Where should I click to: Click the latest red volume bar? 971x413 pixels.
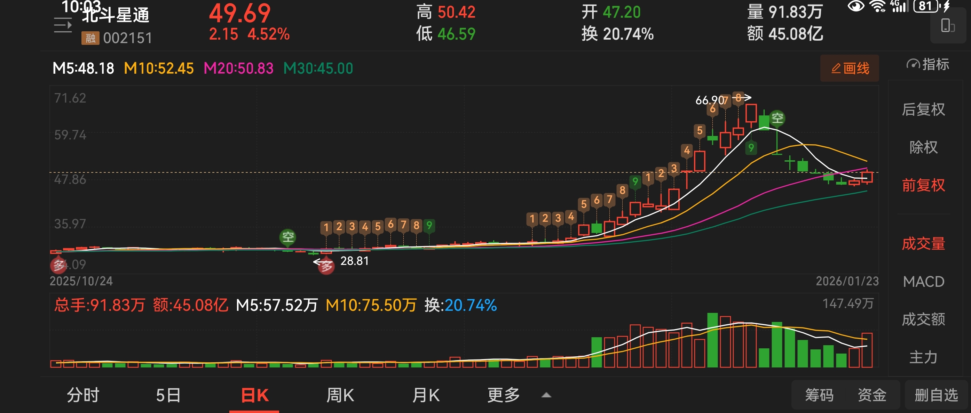pyautogui.click(x=867, y=350)
